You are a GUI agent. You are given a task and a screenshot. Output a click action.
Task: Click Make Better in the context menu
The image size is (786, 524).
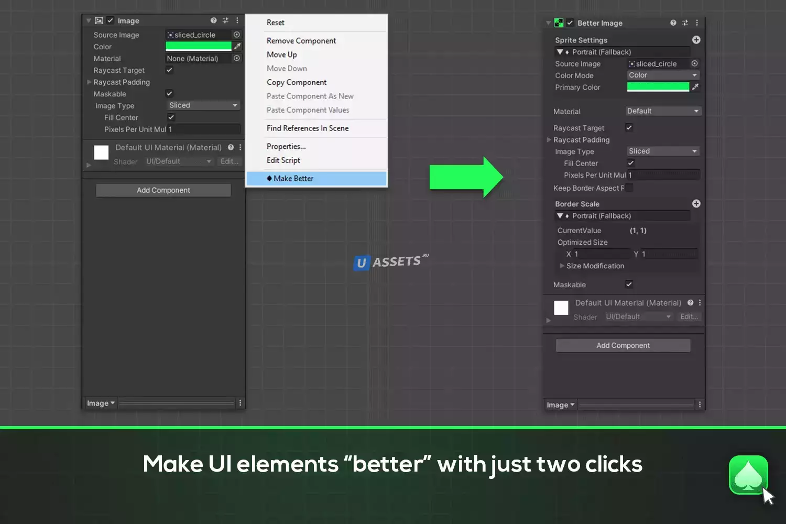[x=316, y=179]
